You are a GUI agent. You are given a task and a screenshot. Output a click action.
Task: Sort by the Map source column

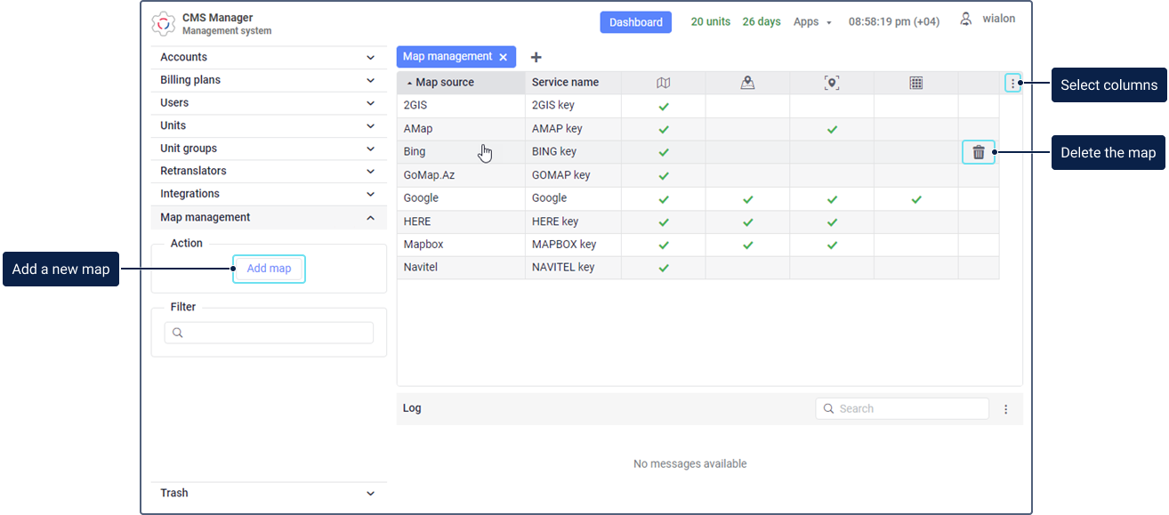tap(445, 83)
